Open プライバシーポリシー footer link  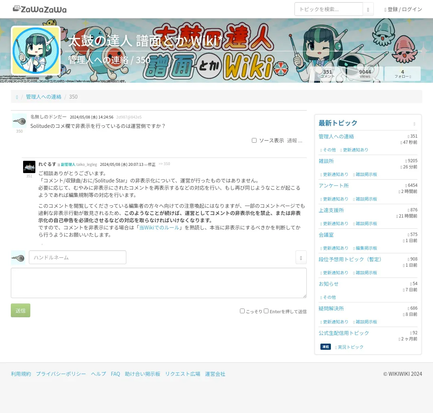(61, 374)
